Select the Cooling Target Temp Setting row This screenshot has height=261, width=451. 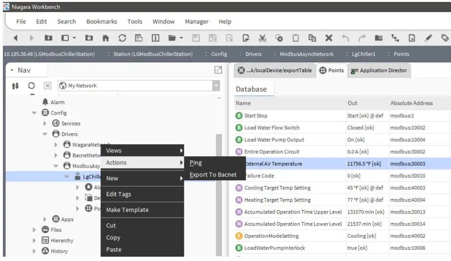click(x=277, y=188)
